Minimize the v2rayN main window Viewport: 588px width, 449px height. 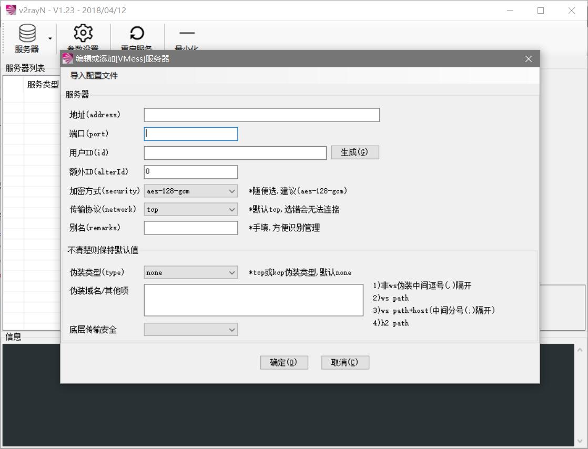pyautogui.click(x=510, y=11)
